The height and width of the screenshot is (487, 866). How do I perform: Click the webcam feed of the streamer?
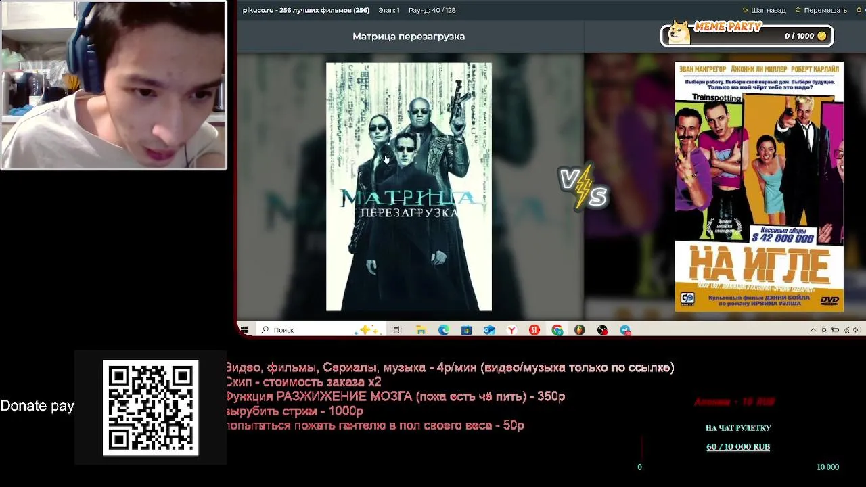pos(114,85)
